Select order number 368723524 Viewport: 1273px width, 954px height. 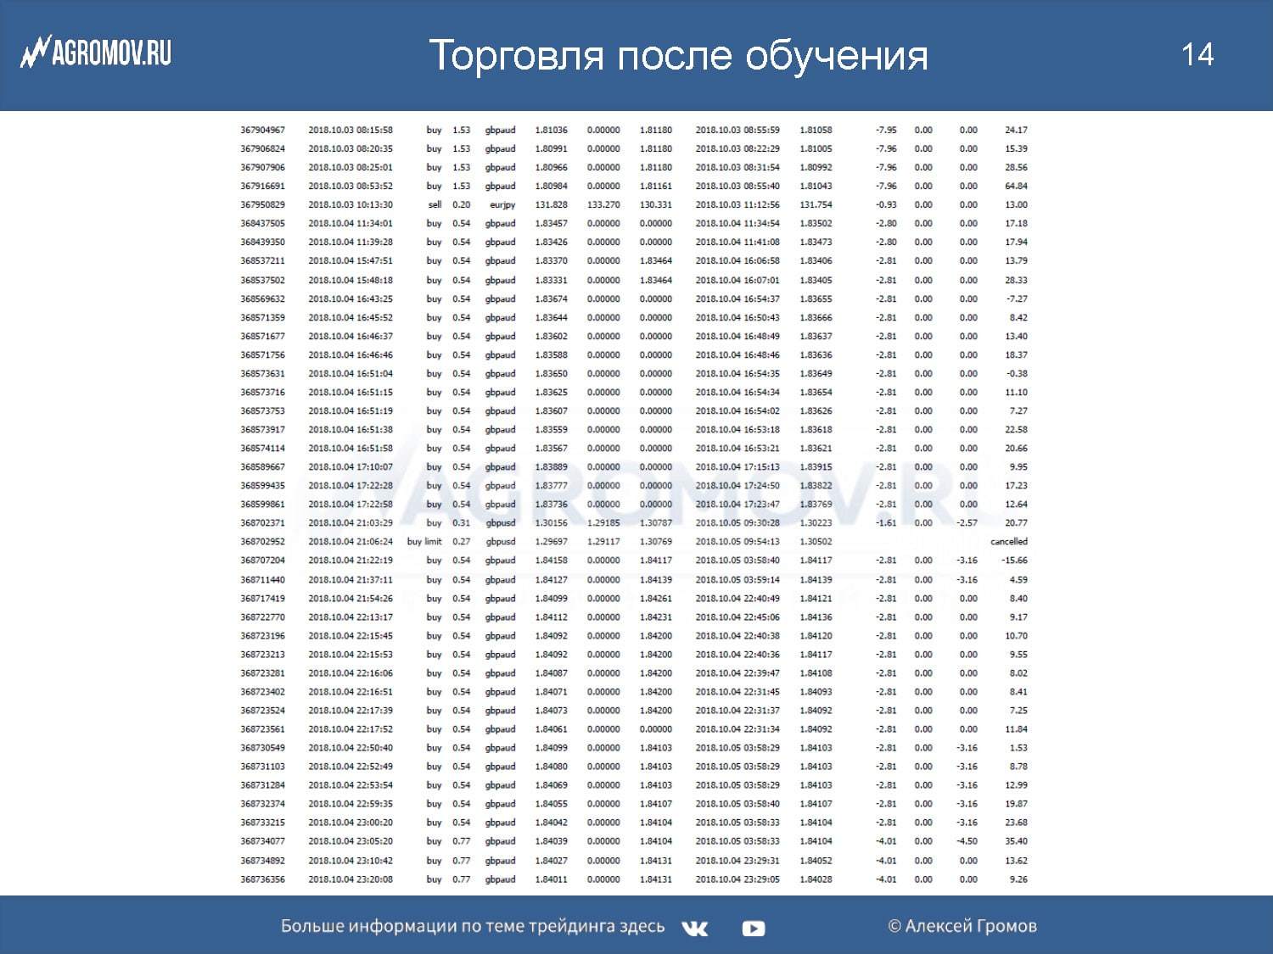pos(262,711)
